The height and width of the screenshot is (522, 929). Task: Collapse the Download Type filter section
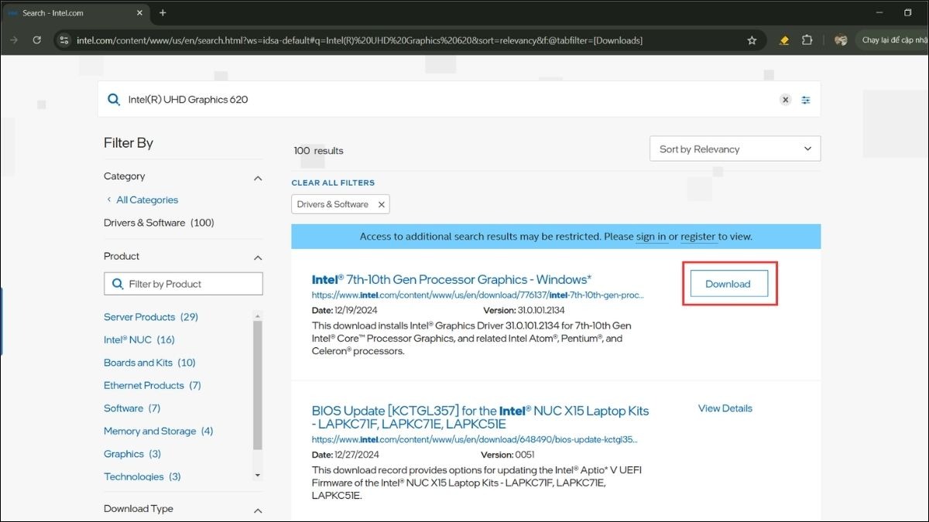(x=258, y=510)
